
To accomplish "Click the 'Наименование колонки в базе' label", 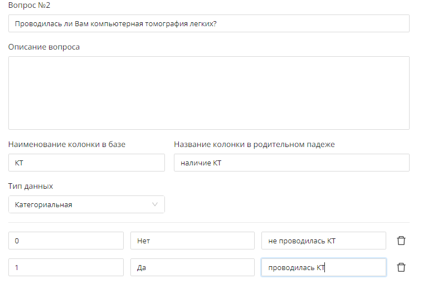I will (x=67, y=144).
